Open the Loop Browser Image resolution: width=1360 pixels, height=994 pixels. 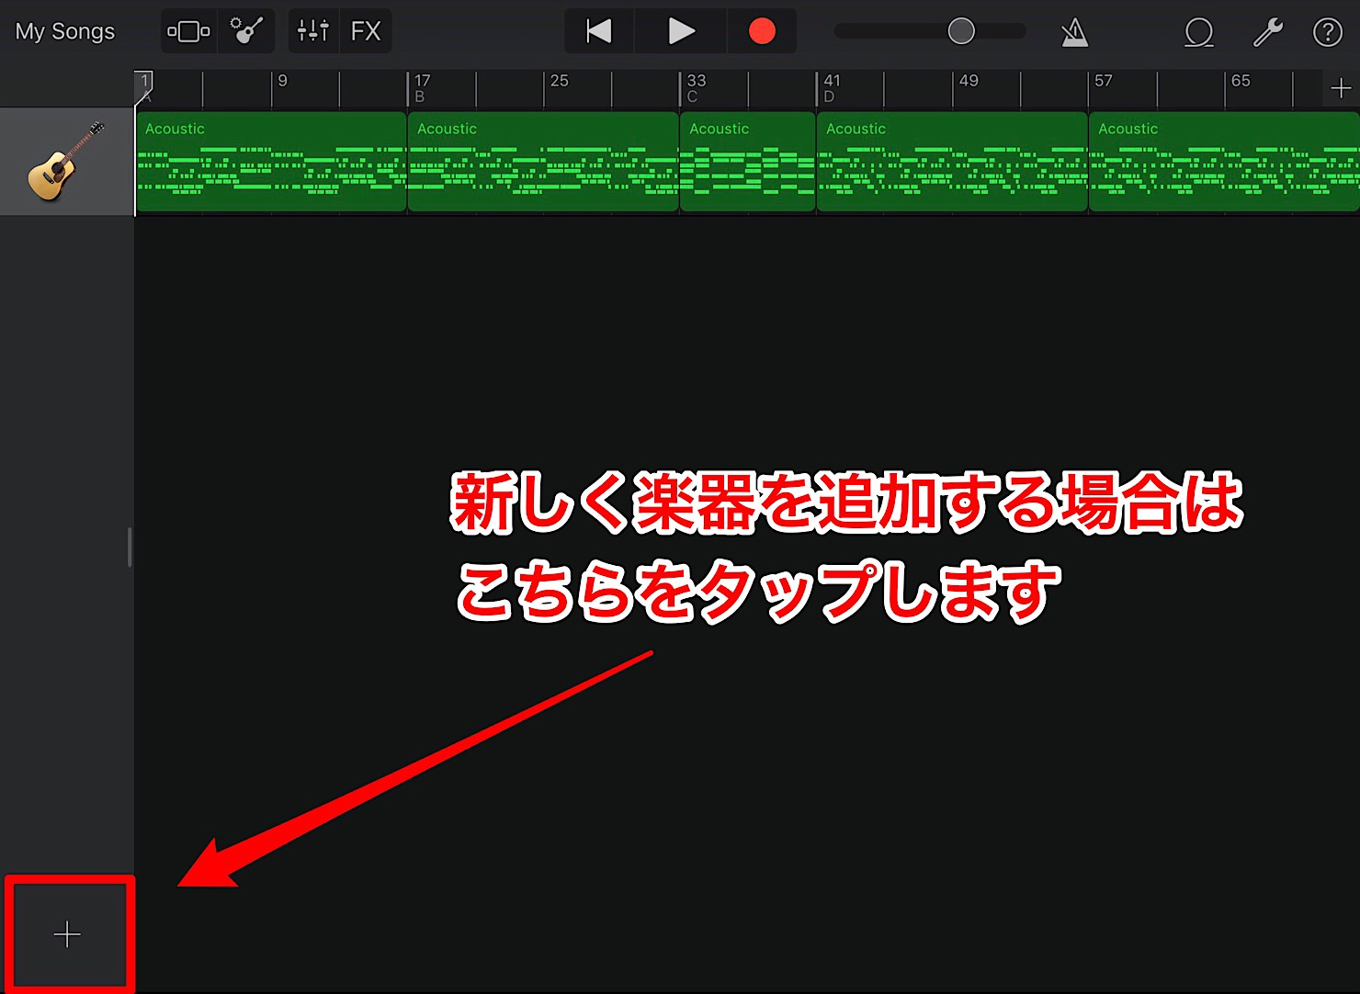[1199, 33]
